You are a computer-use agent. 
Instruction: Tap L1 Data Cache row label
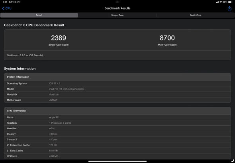15,151
